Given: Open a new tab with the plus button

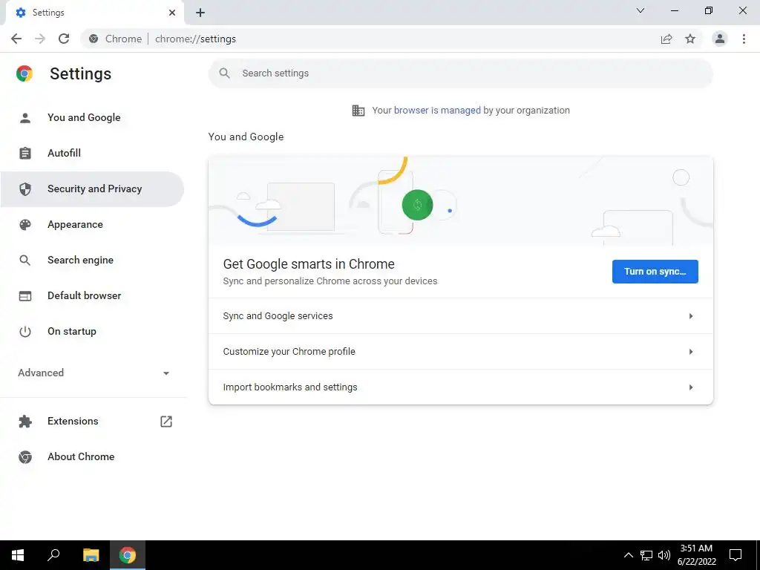Looking at the screenshot, I should pyautogui.click(x=200, y=13).
